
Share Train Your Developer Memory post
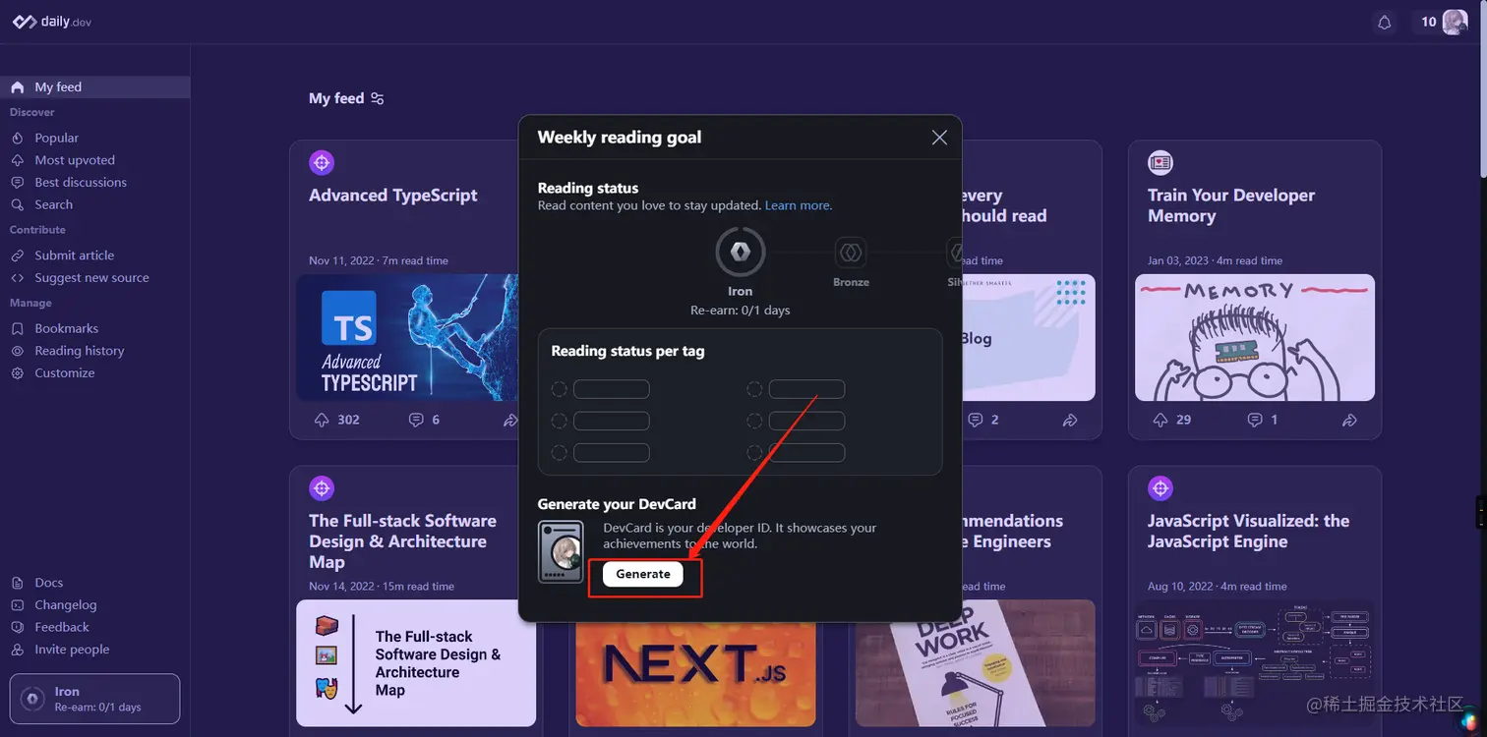click(x=1349, y=420)
